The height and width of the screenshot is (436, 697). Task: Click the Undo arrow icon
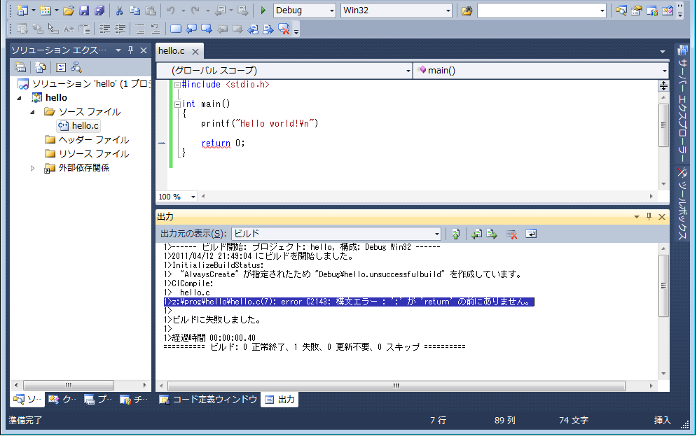click(171, 10)
